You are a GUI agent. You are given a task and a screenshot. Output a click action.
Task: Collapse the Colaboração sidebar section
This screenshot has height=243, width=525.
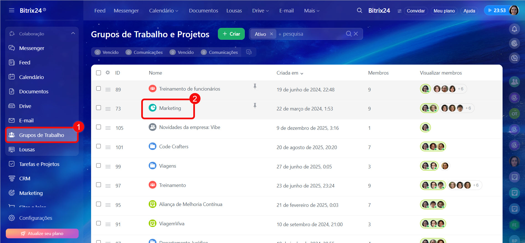73,33
